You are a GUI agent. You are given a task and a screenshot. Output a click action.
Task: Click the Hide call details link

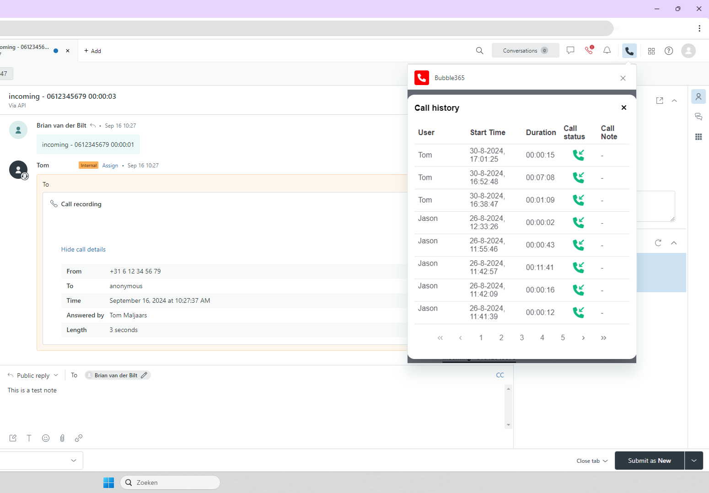click(83, 249)
